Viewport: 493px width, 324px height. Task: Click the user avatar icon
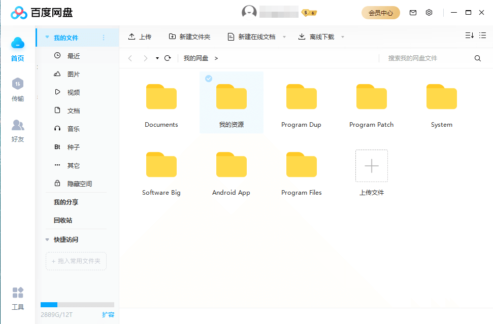tap(249, 13)
